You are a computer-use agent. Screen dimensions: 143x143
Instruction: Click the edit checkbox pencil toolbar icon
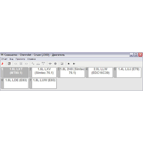(9, 63)
